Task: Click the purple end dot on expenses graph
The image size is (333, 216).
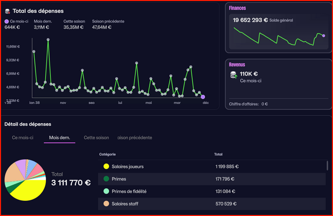Action: pyautogui.click(x=203, y=97)
